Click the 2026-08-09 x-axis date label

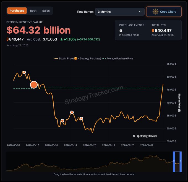[x=147, y=145]
